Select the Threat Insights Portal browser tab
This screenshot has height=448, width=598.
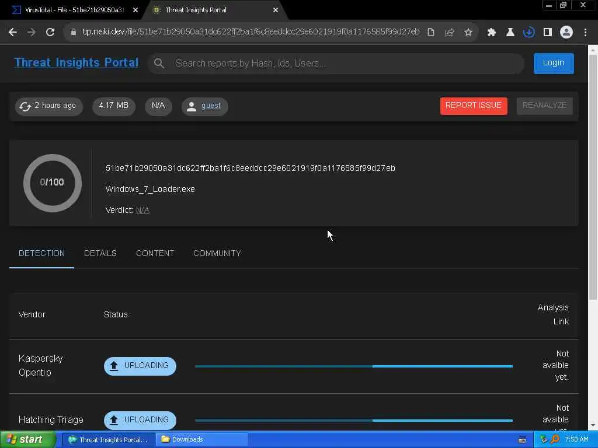[215, 10]
